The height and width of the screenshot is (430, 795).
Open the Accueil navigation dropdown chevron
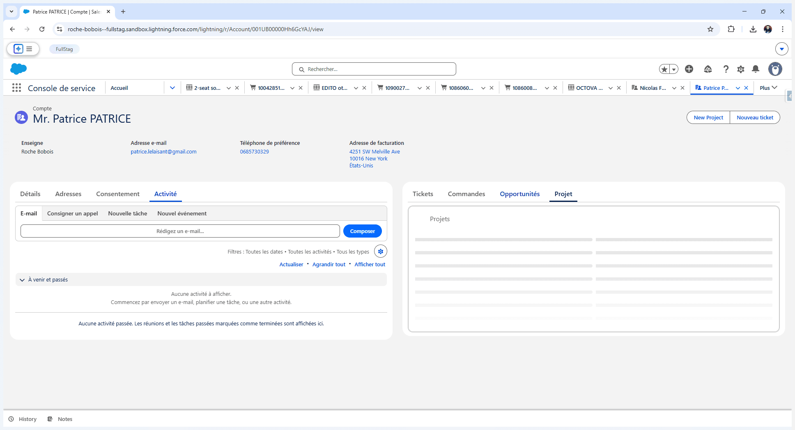pyautogui.click(x=172, y=88)
